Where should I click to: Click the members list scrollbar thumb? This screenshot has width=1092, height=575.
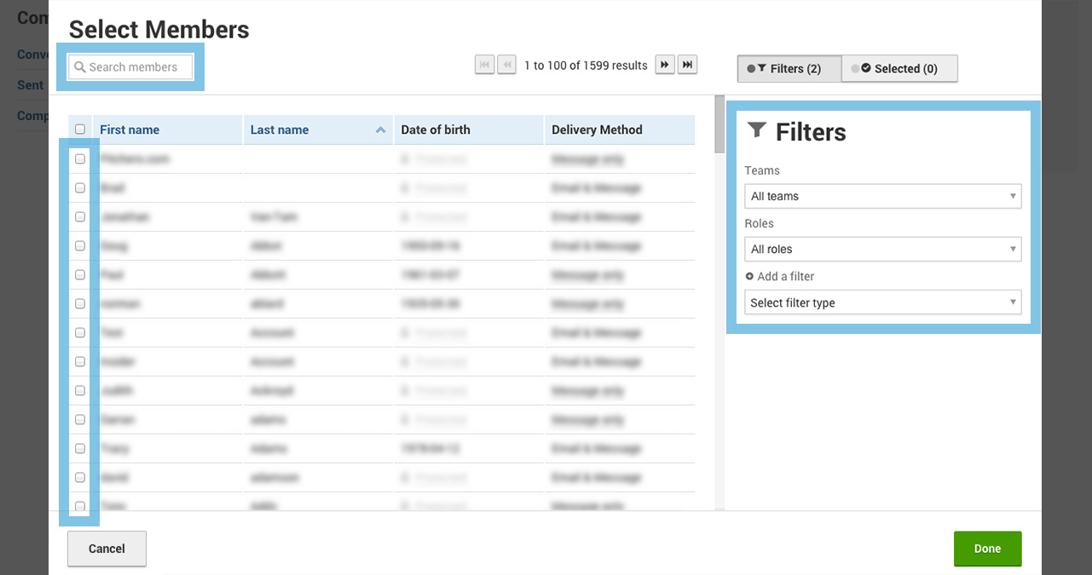tap(719, 126)
